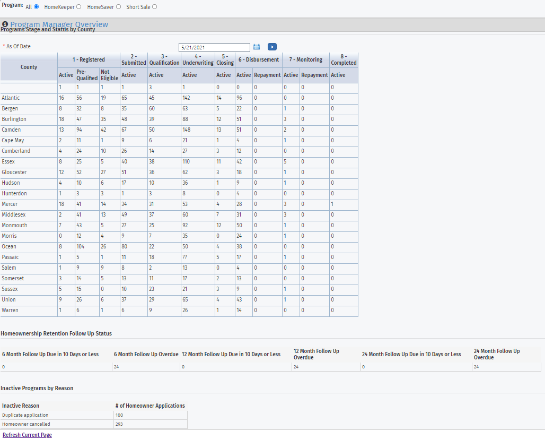Select the Cape May county row label
Viewport: 545px width, 439px height.
coord(13,140)
